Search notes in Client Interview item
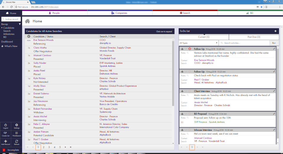 click(188, 95)
